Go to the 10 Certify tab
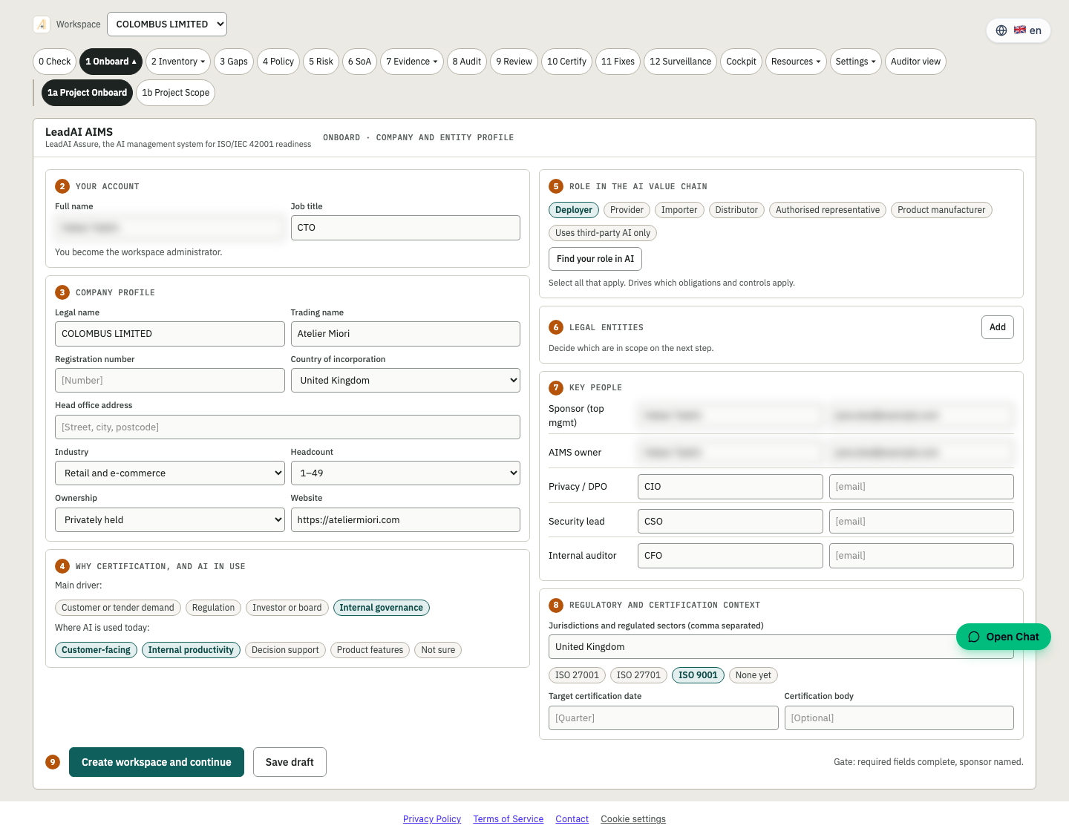 coord(566,62)
